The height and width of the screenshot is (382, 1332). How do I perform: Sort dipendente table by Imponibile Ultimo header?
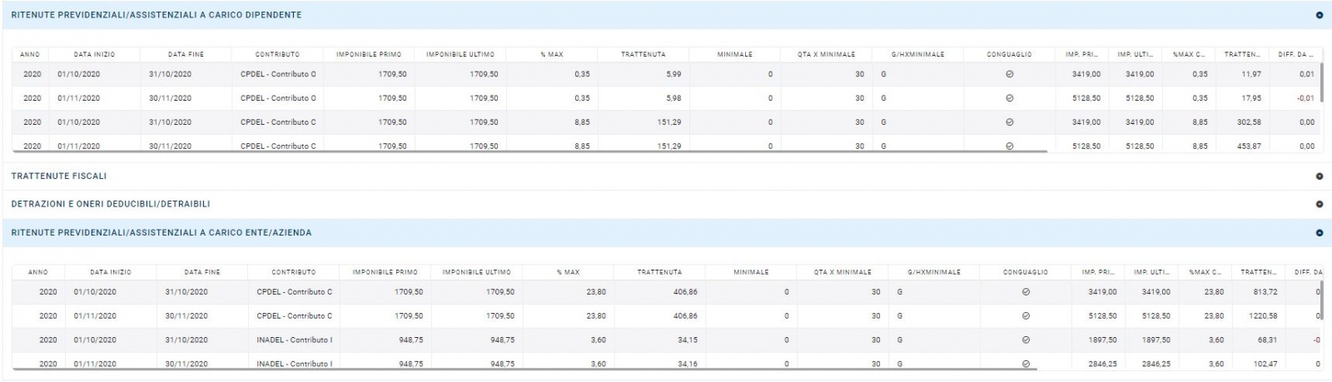click(460, 54)
